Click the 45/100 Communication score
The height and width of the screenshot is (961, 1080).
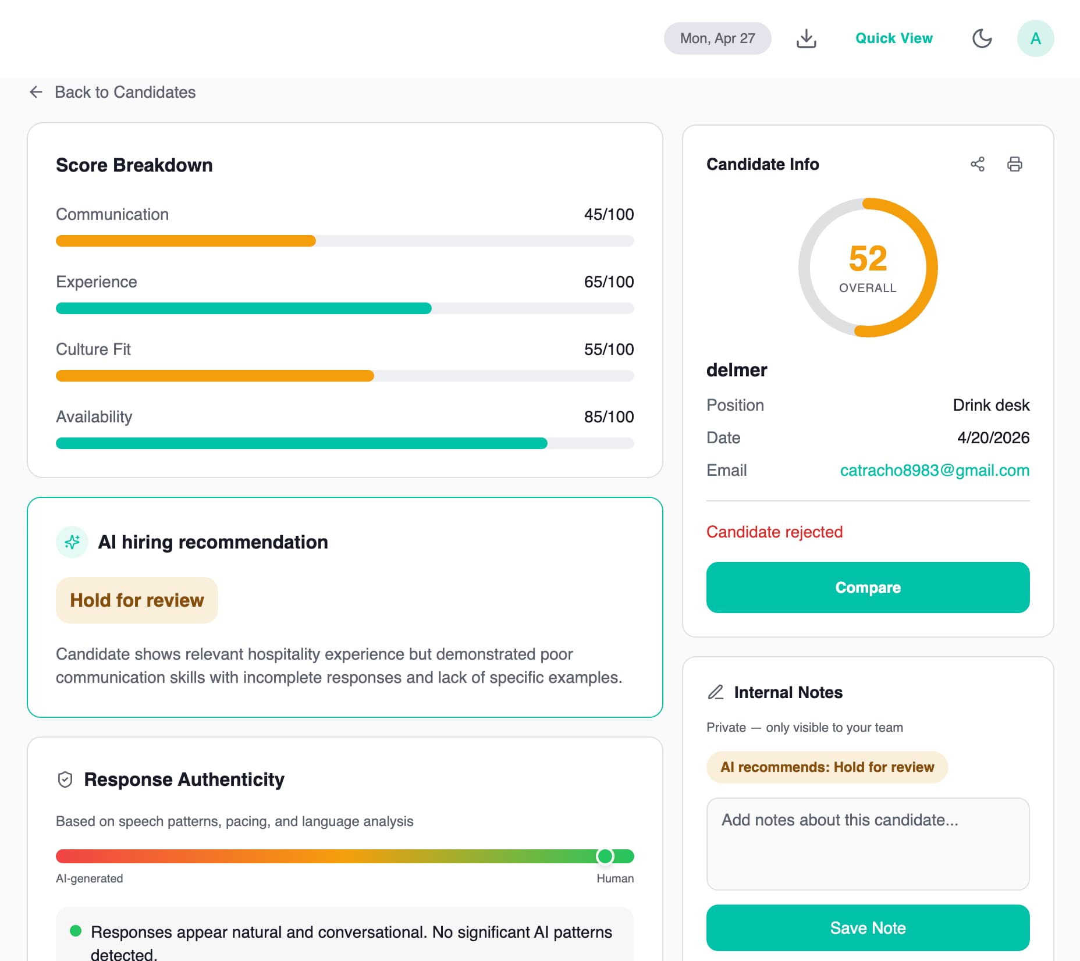[609, 214]
